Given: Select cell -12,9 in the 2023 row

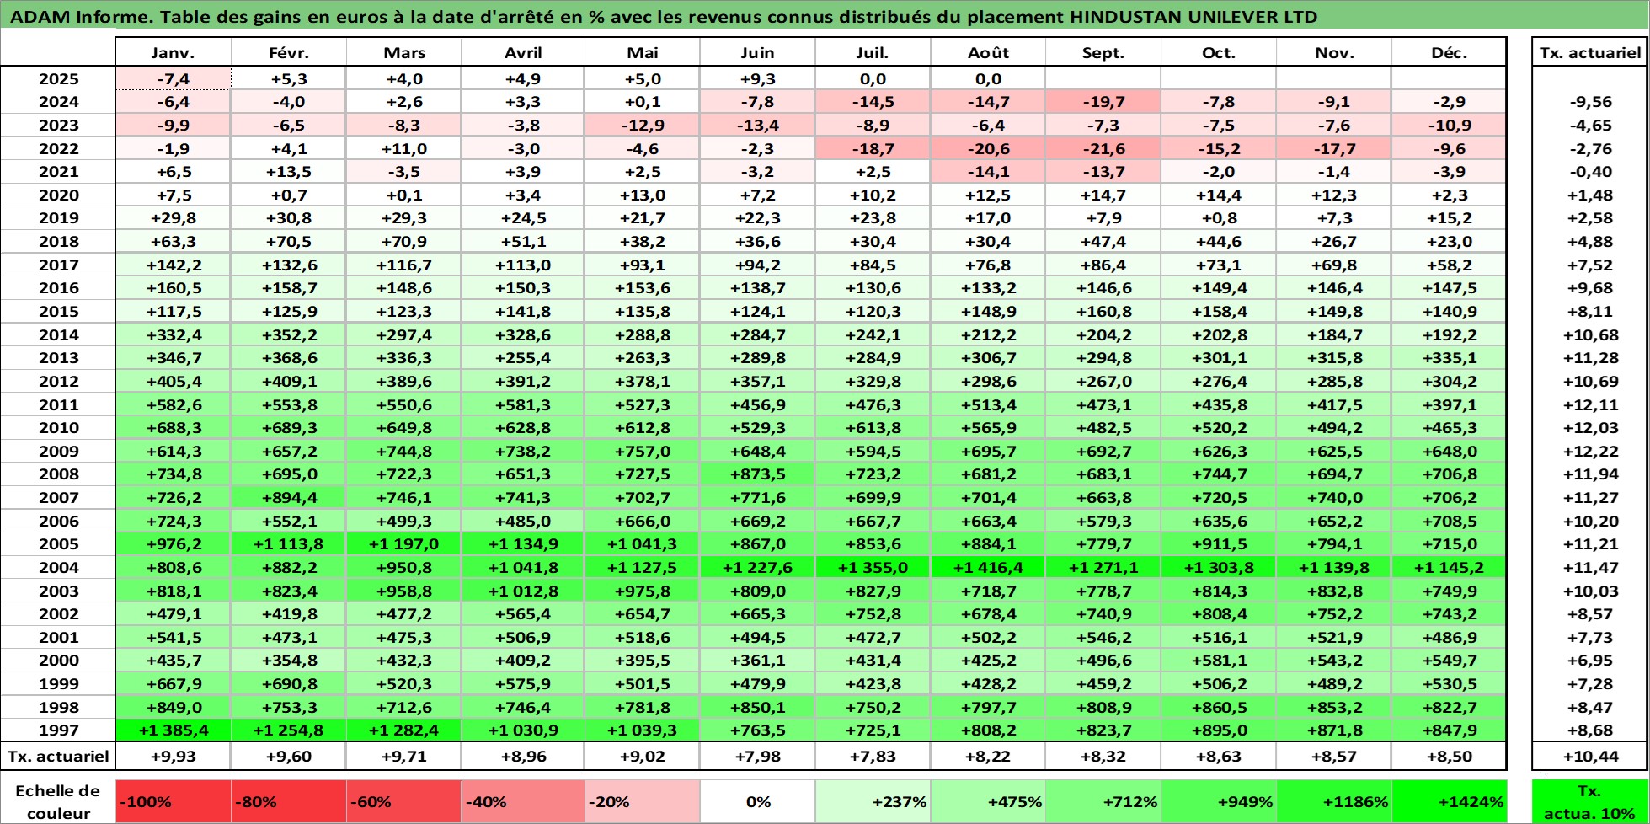Looking at the screenshot, I should [x=643, y=126].
